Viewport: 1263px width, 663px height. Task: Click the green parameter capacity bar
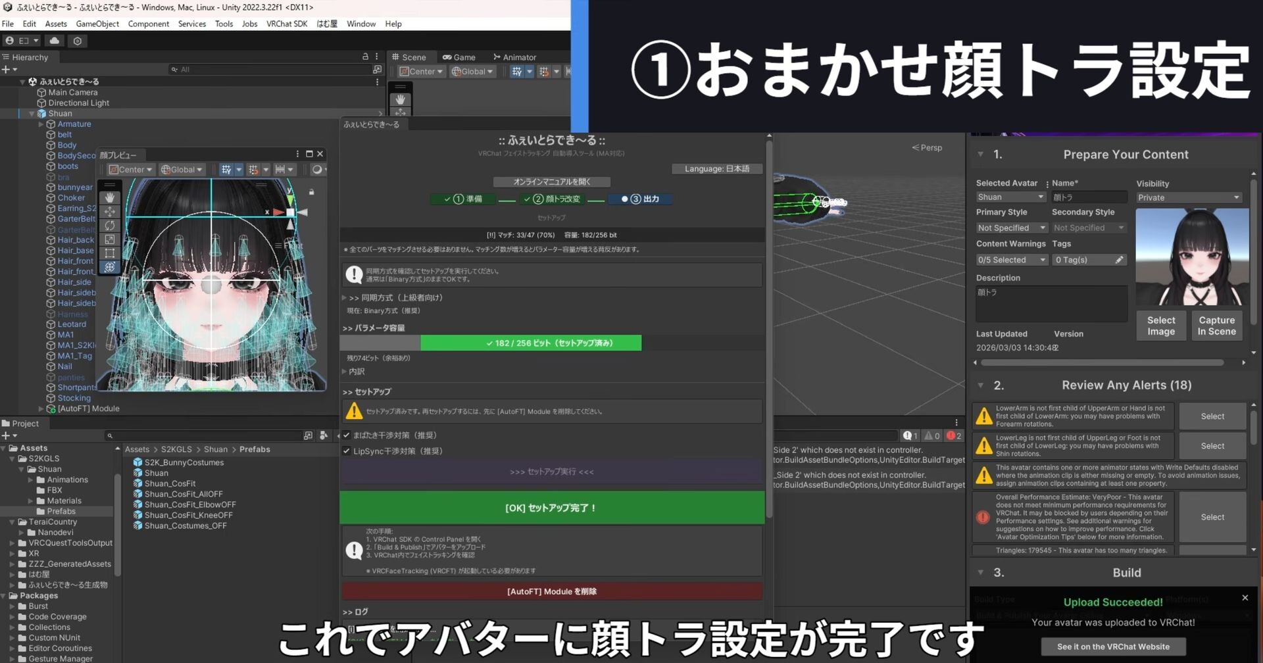[530, 343]
